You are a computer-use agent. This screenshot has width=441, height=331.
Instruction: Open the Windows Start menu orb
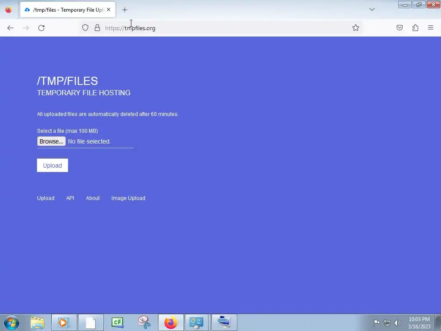point(12,322)
